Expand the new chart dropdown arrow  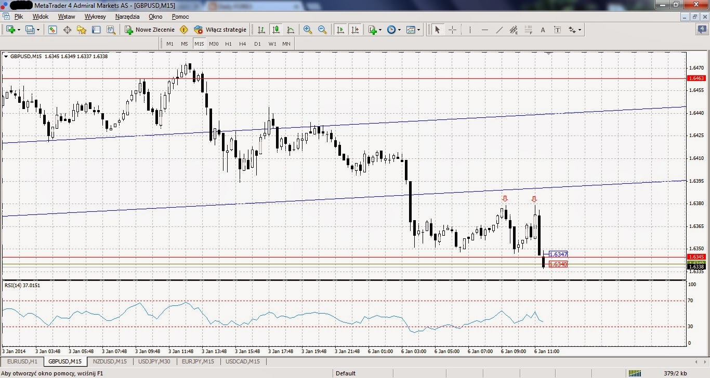pos(19,30)
